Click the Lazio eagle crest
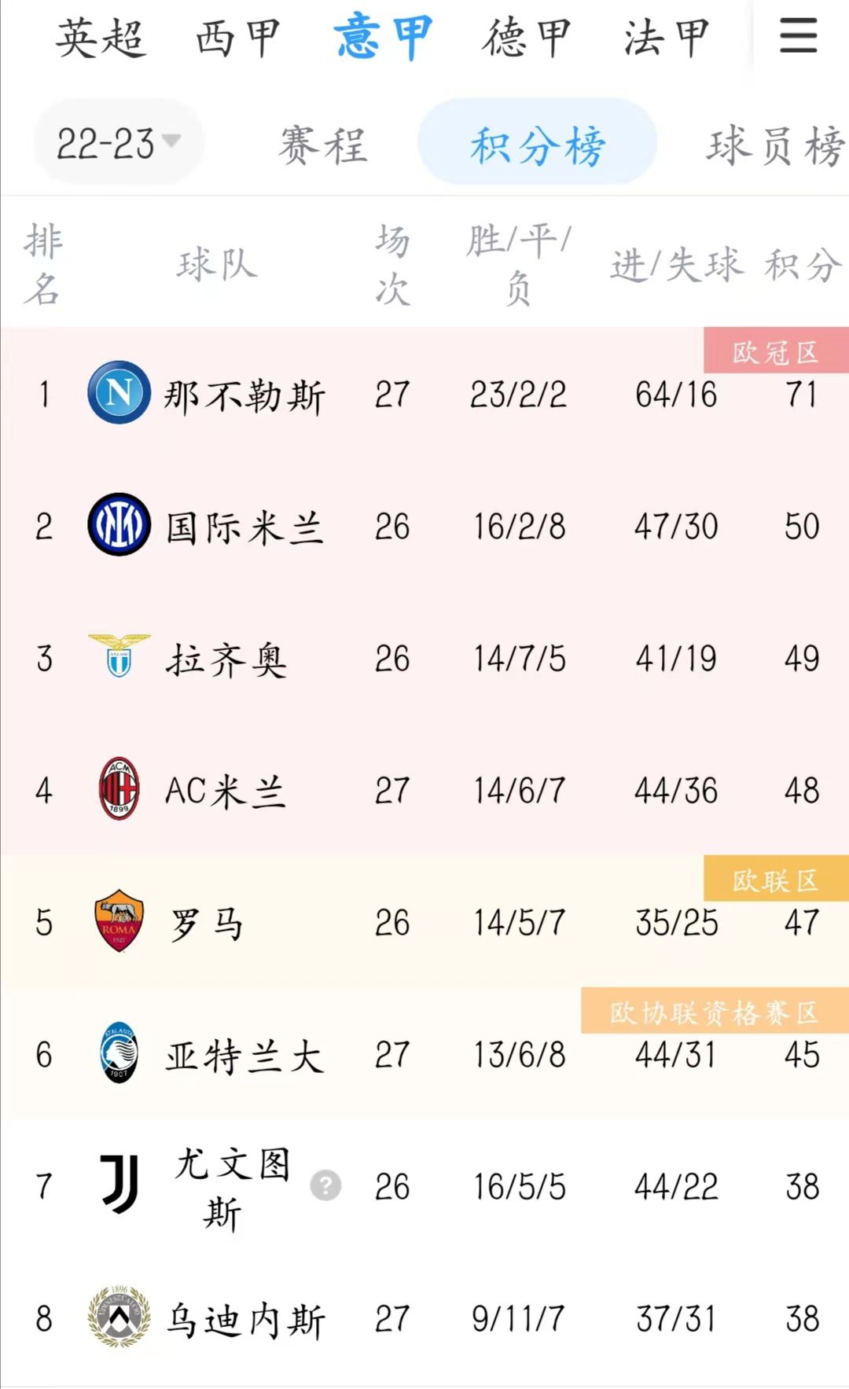 pos(119,656)
